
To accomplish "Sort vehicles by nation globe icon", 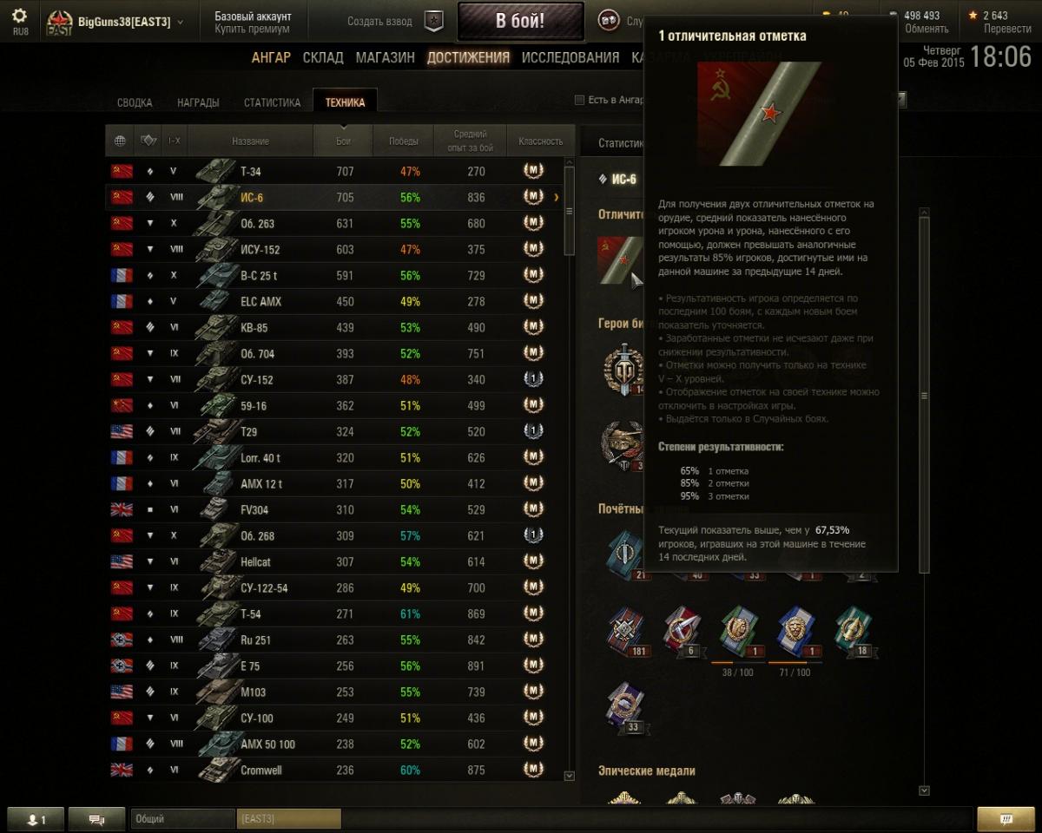I will pyautogui.click(x=120, y=141).
